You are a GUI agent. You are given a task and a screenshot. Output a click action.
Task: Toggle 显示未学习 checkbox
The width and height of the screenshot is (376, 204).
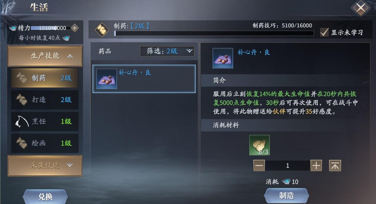[324, 32]
